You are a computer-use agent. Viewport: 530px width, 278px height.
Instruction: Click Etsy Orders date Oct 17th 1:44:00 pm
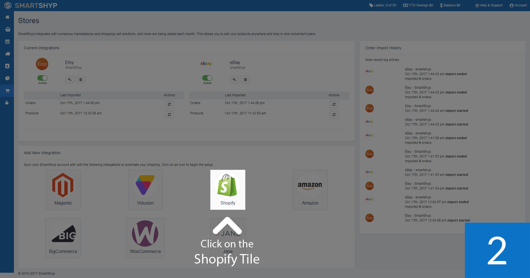click(x=80, y=103)
